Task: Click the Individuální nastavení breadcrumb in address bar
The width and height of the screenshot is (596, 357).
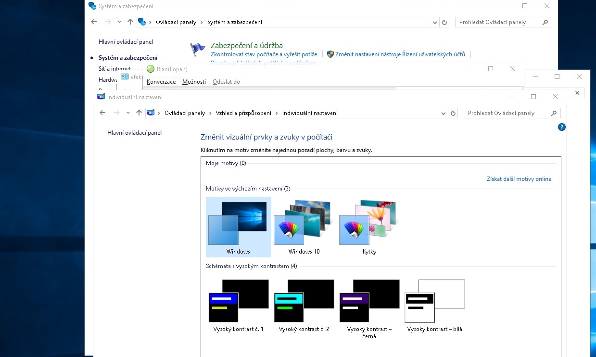Action: click(310, 113)
